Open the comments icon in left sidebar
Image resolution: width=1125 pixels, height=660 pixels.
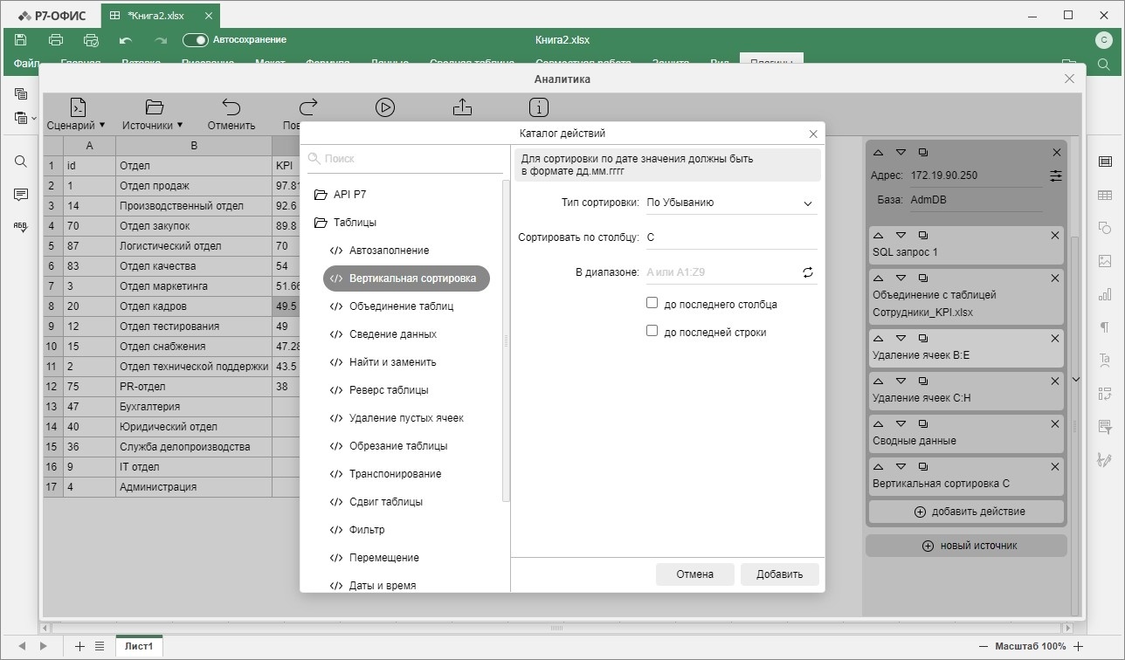(20, 194)
